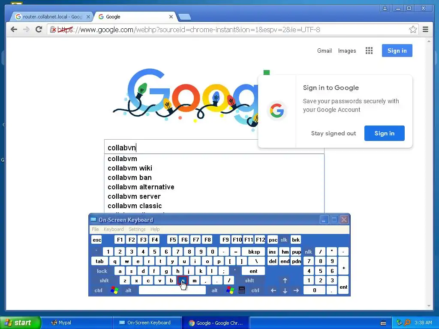Reload the current page
Image resolution: width=439 pixels, height=329 pixels.
point(39,30)
